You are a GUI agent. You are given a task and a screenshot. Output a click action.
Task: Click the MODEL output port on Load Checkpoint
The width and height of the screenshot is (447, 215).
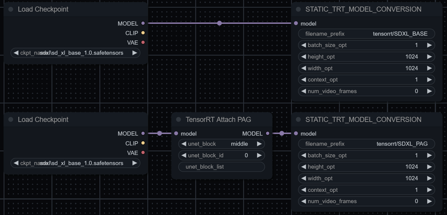click(x=143, y=23)
